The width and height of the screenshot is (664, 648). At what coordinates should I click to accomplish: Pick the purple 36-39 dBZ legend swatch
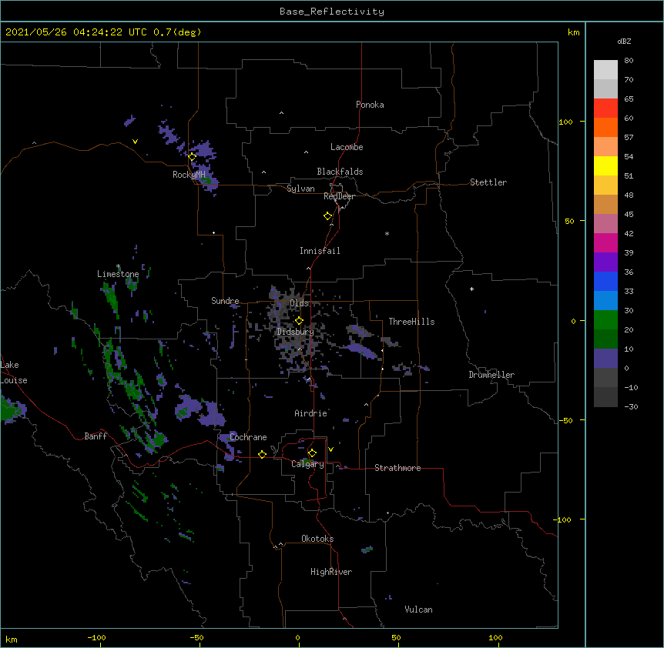(x=605, y=262)
